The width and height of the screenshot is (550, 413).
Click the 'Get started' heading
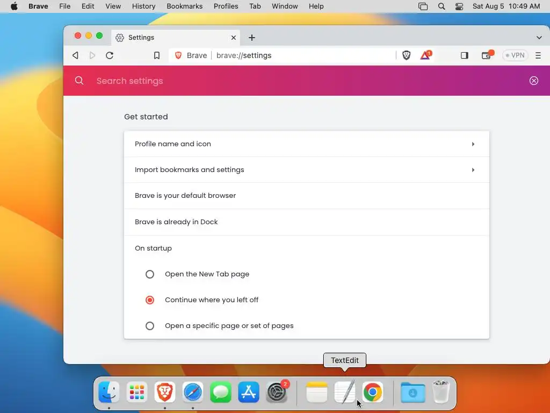(x=146, y=117)
